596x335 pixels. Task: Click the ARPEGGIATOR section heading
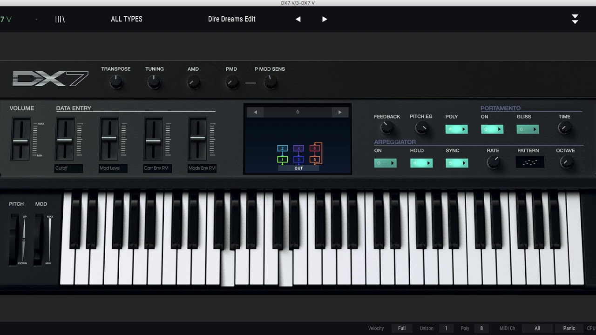pyautogui.click(x=395, y=142)
